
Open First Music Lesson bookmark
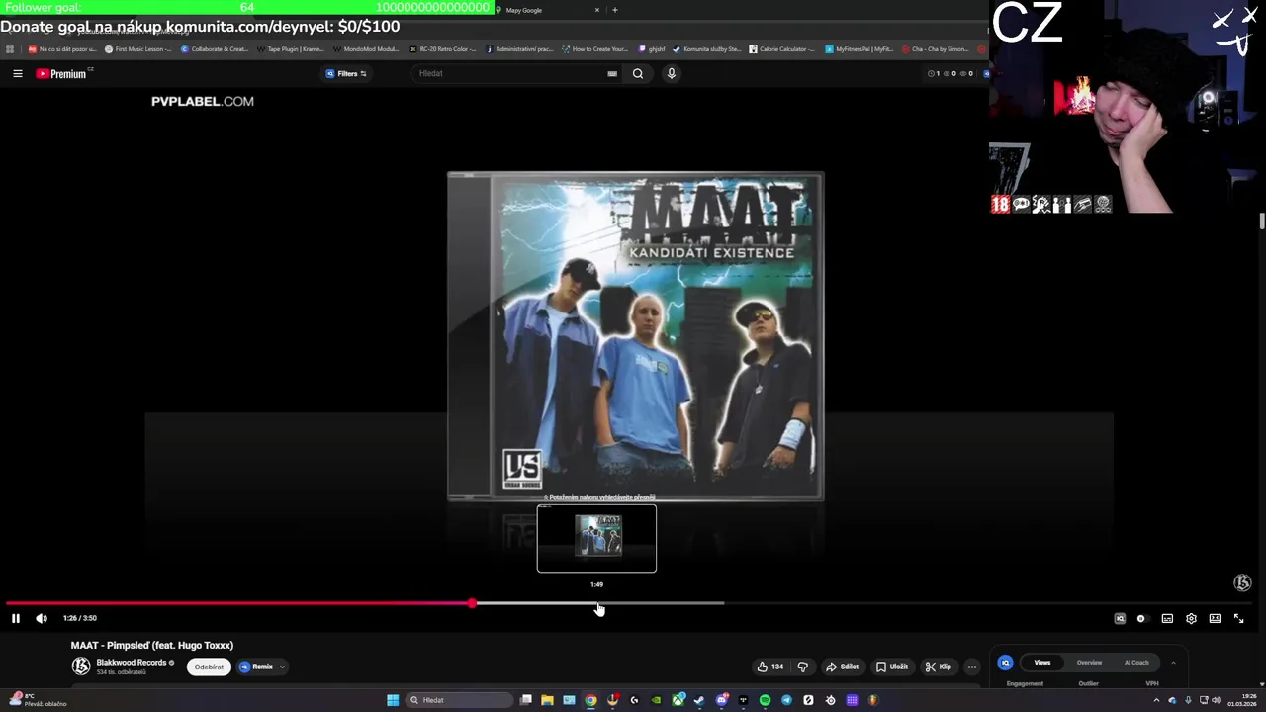tap(137, 48)
